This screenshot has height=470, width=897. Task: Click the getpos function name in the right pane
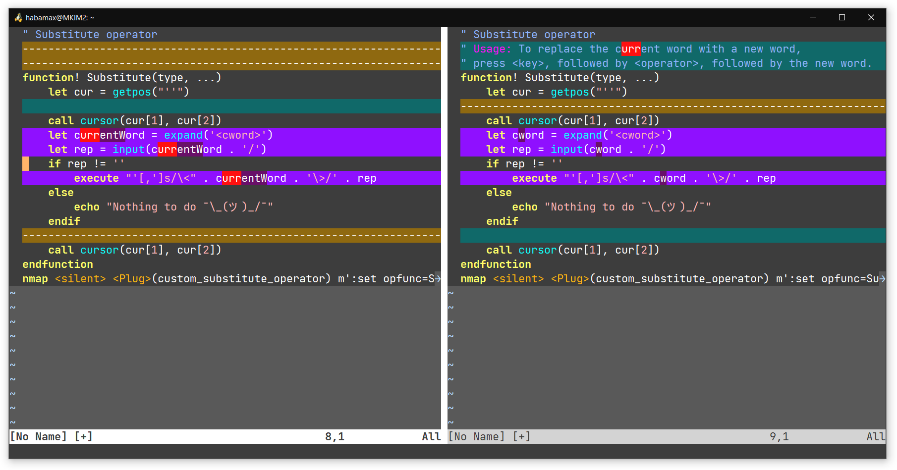(x=569, y=92)
